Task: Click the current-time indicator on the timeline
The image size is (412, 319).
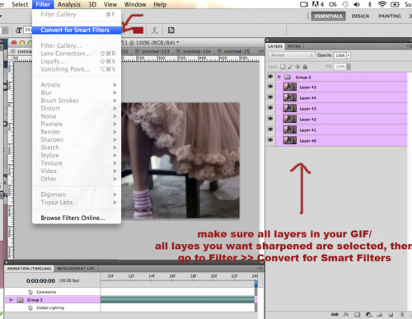Action: pos(256,283)
